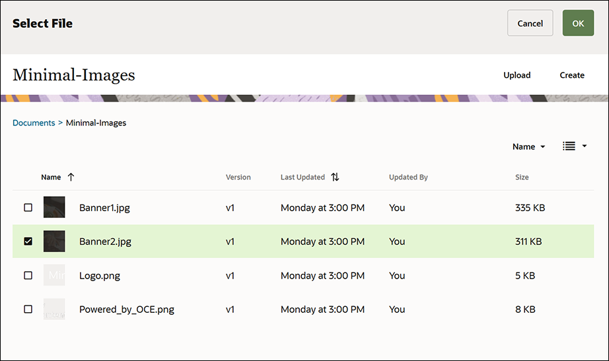Click the Last Updated sort arrows icon
This screenshot has width=609, height=361.
[335, 177]
